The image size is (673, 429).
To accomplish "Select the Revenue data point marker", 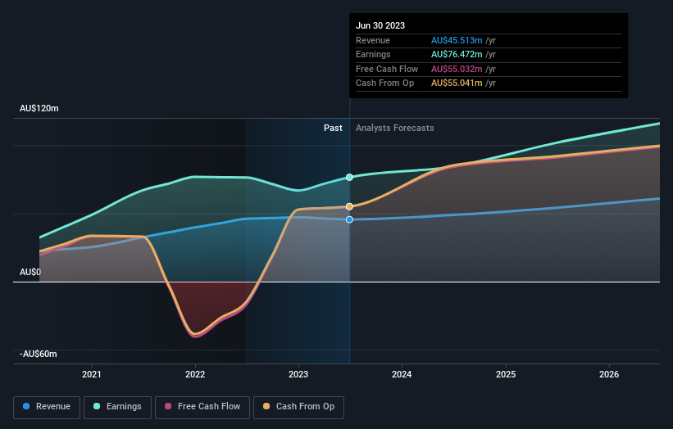I will (349, 219).
